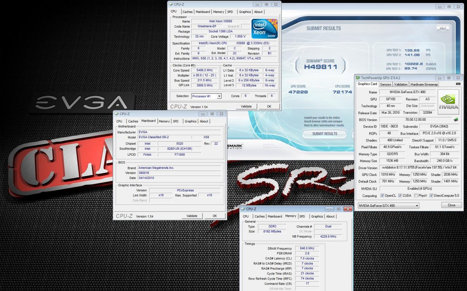Open Graphics tab in CPU-Z EVGA motherboard window
This screenshot has width=467, height=291.
(190, 121)
